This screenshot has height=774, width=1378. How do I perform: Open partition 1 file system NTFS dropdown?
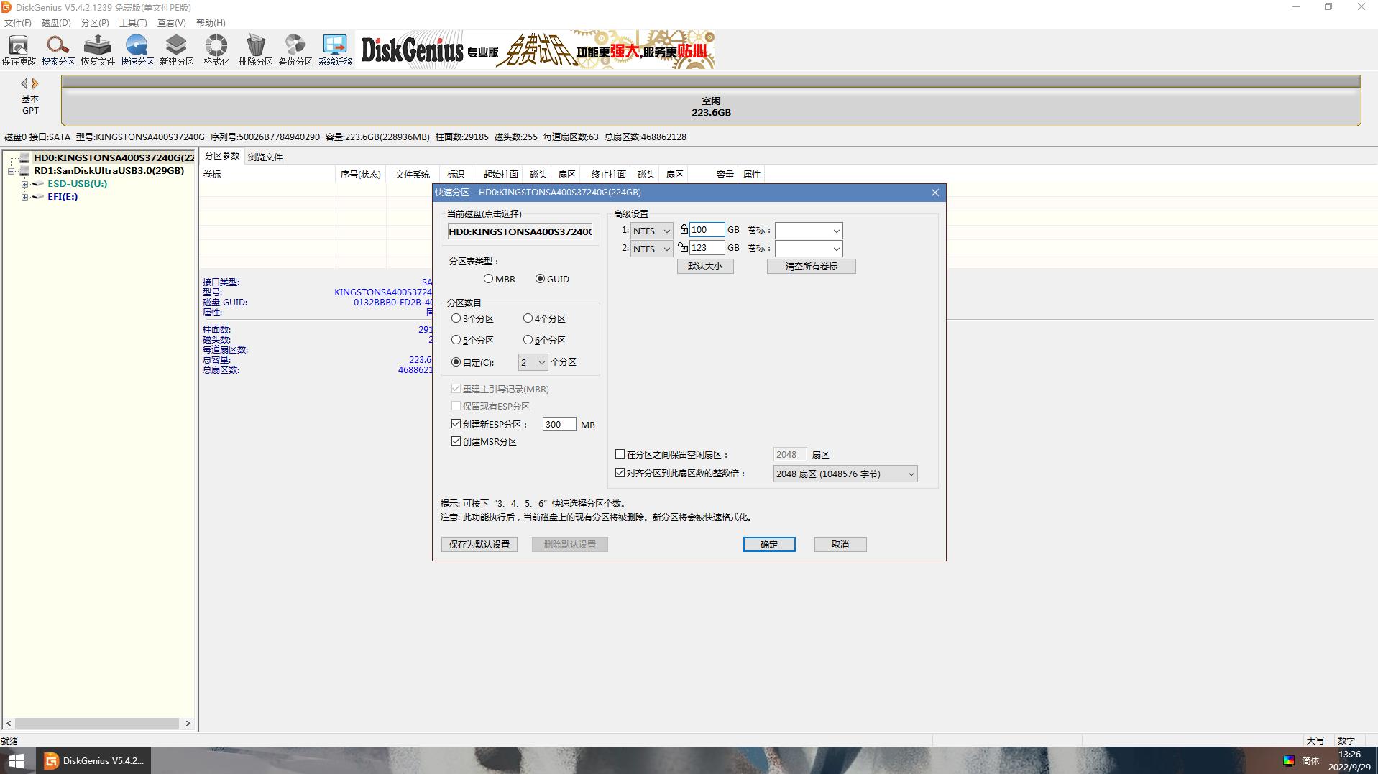[x=651, y=231]
